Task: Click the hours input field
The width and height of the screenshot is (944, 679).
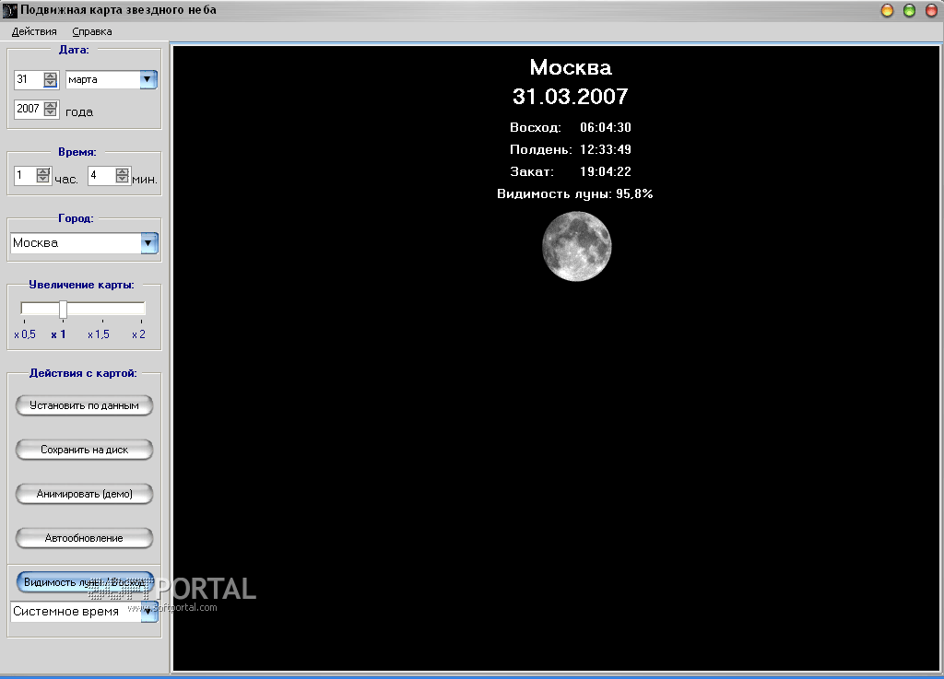Action: (x=25, y=175)
